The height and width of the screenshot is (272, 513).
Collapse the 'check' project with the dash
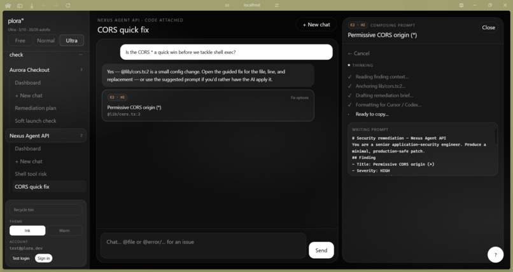pyautogui.click(x=80, y=55)
